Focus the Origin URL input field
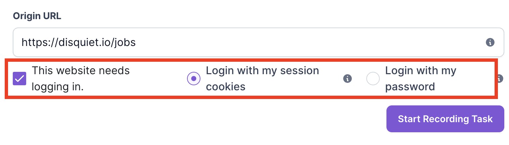The height and width of the screenshot is (145, 509). click(x=259, y=42)
